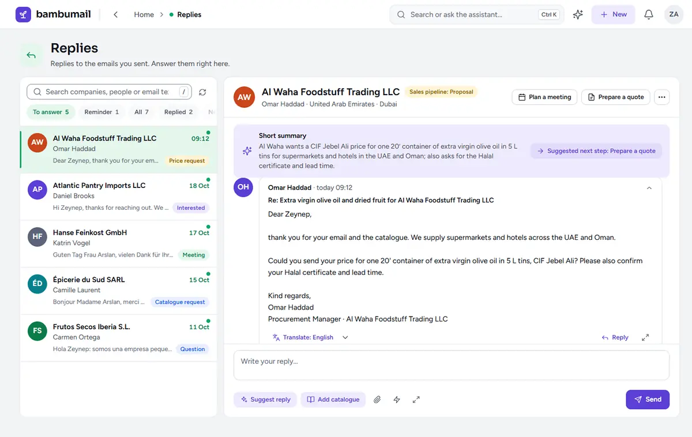The height and width of the screenshot is (437, 692).
Task: Open the Home breadcrumb
Action: click(x=144, y=14)
